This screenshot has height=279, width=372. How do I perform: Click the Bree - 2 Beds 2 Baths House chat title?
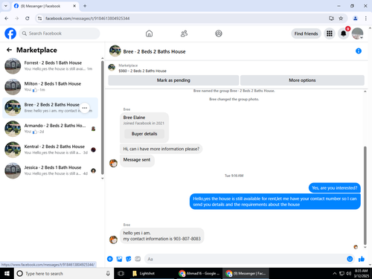point(154,51)
